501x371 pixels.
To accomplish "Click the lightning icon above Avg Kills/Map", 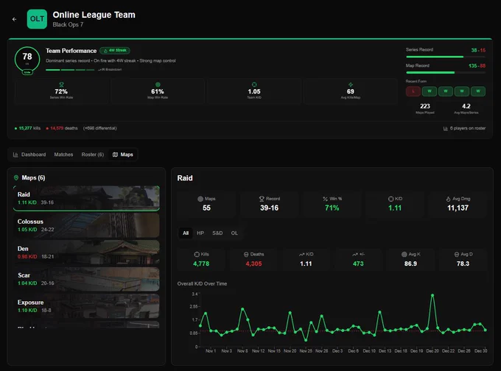I will [351, 85].
